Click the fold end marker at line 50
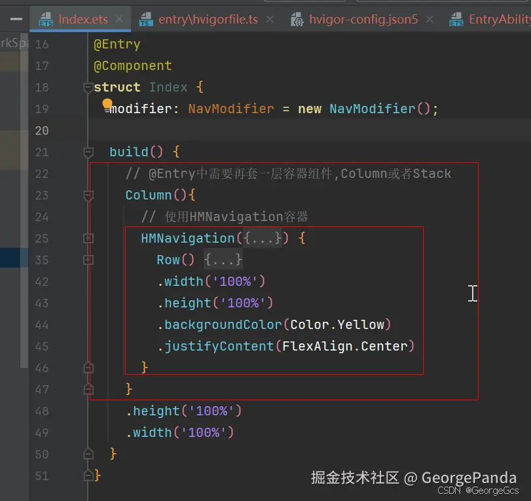 [x=88, y=454]
